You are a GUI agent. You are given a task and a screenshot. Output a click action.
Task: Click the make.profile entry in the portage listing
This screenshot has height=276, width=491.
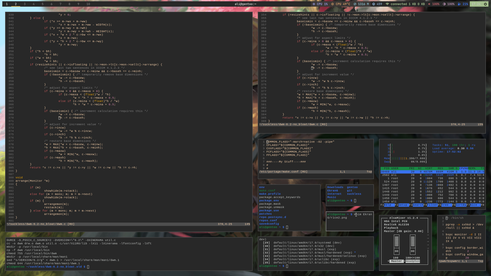[x=270, y=194]
